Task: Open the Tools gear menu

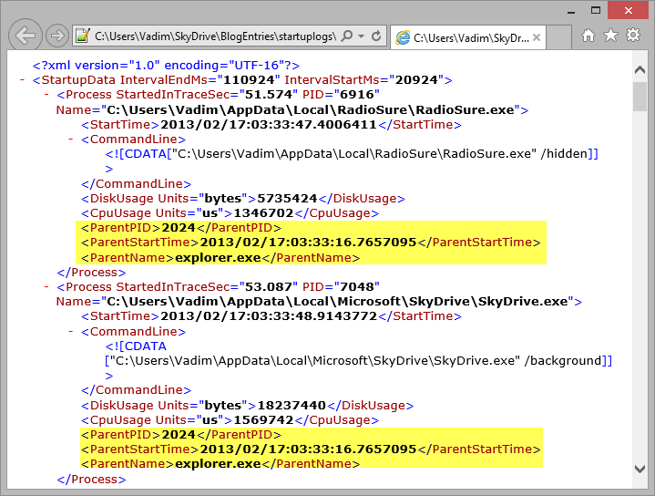Action: click(633, 36)
